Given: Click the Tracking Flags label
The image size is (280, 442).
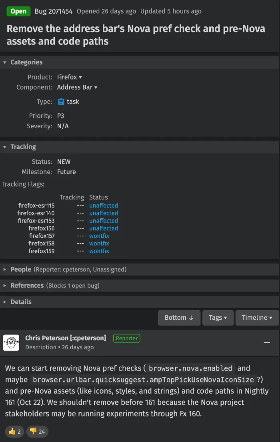Looking at the screenshot, I should point(23,184).
